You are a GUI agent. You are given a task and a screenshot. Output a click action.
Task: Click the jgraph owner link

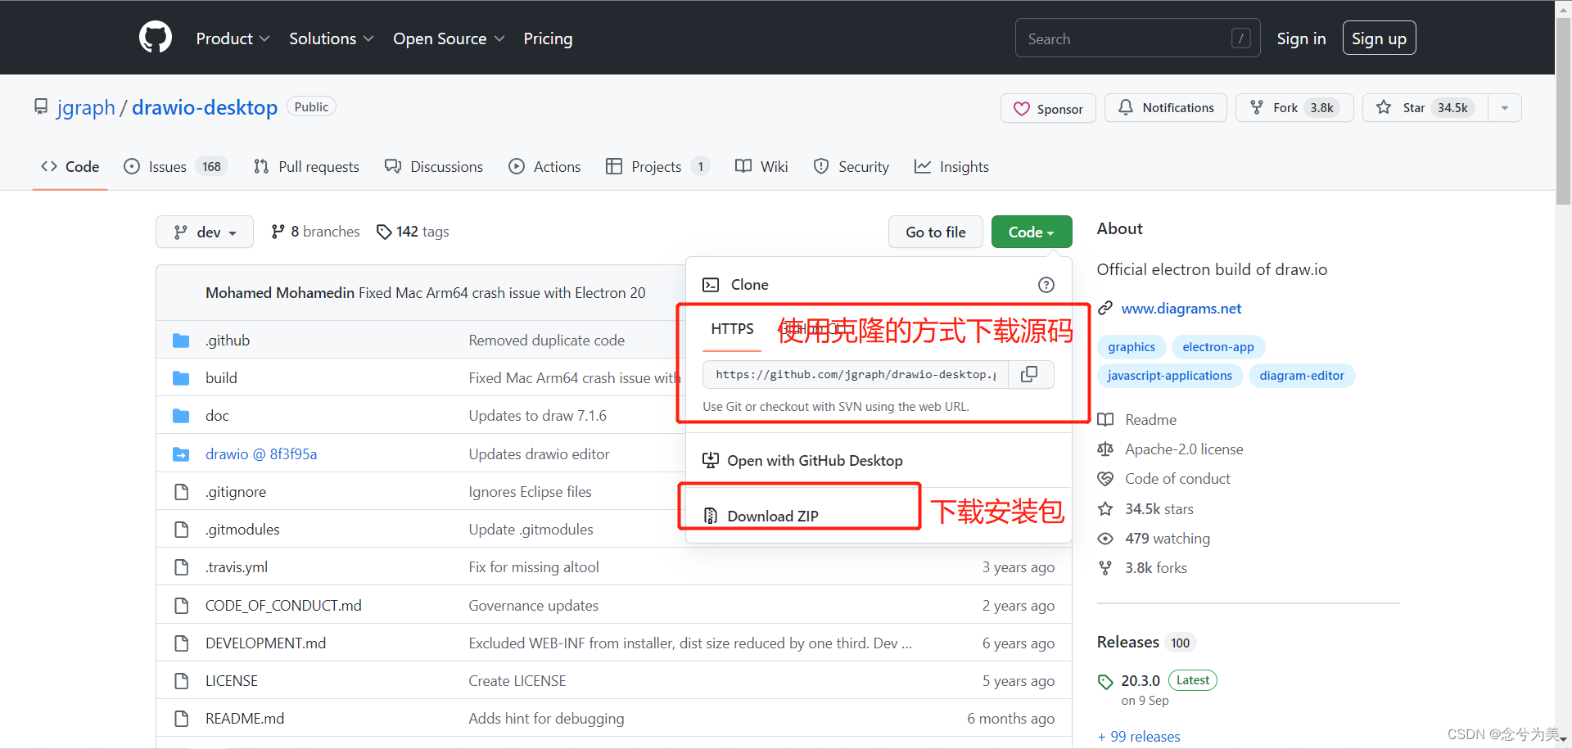coord(86,107)
